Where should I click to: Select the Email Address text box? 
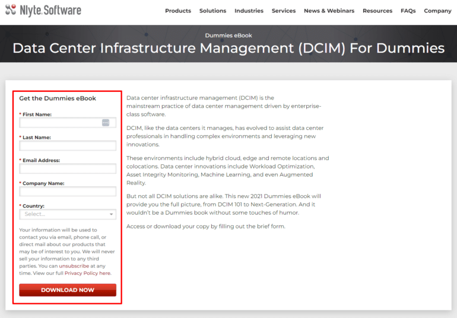point(68,169)
